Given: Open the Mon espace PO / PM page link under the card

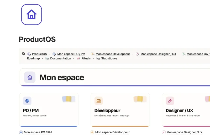Looking at the screenshot, I should tap(38, 132).
